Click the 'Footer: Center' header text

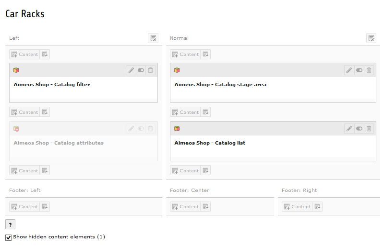coord(189,191)
